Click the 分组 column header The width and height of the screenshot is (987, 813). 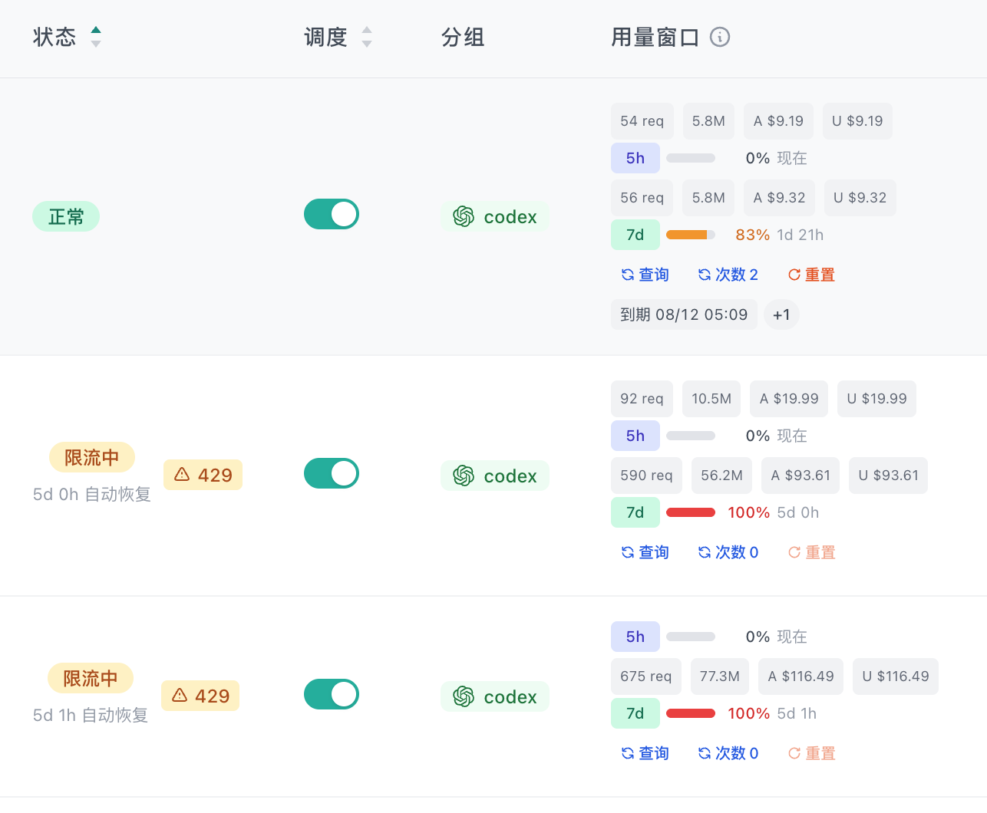(x=463, y=37)
